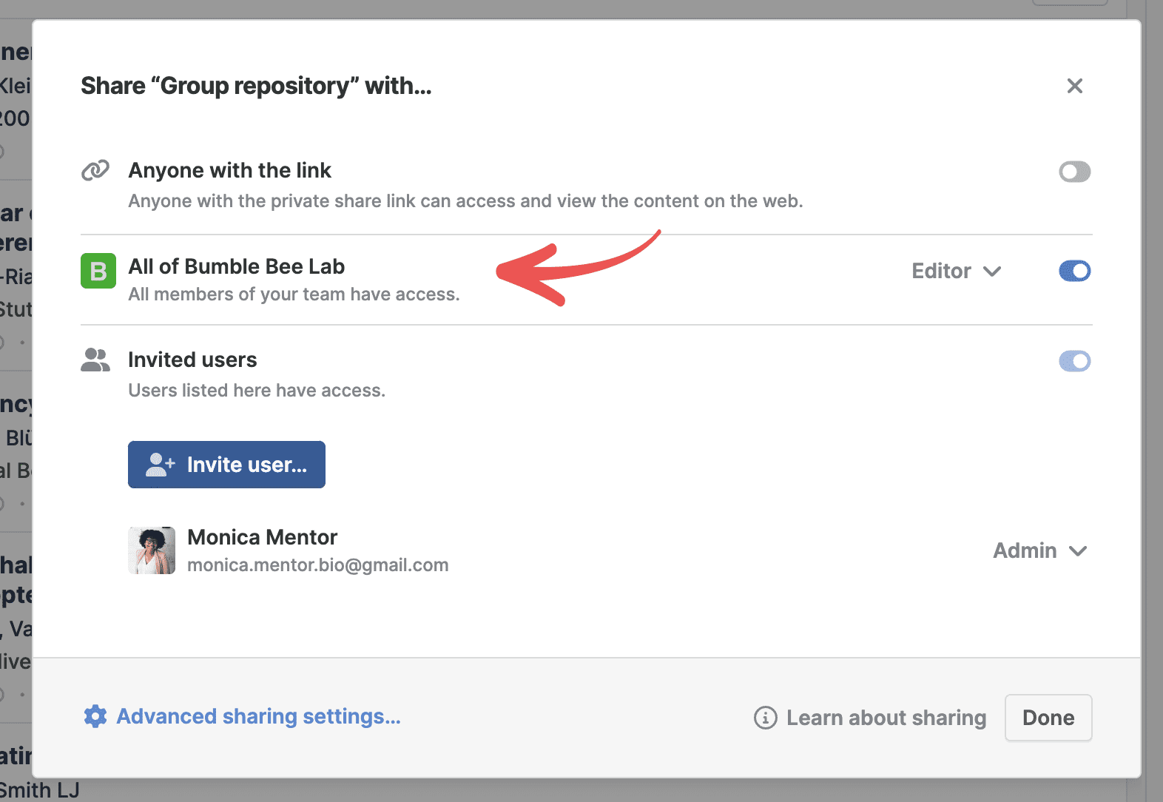Expand Monica Mentor's Admin role dropdown
The image size is (1163, 802).
1039,550
